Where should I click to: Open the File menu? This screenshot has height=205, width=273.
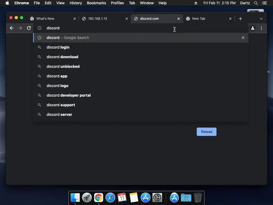37,3
